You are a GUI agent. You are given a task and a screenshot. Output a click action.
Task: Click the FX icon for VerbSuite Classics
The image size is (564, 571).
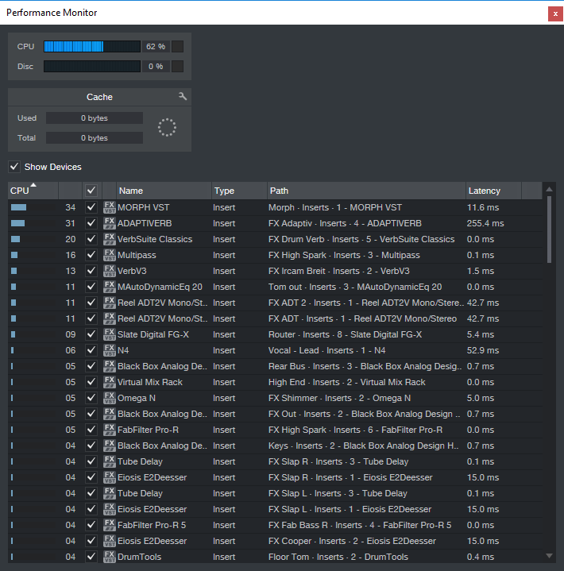click(110, 239)
